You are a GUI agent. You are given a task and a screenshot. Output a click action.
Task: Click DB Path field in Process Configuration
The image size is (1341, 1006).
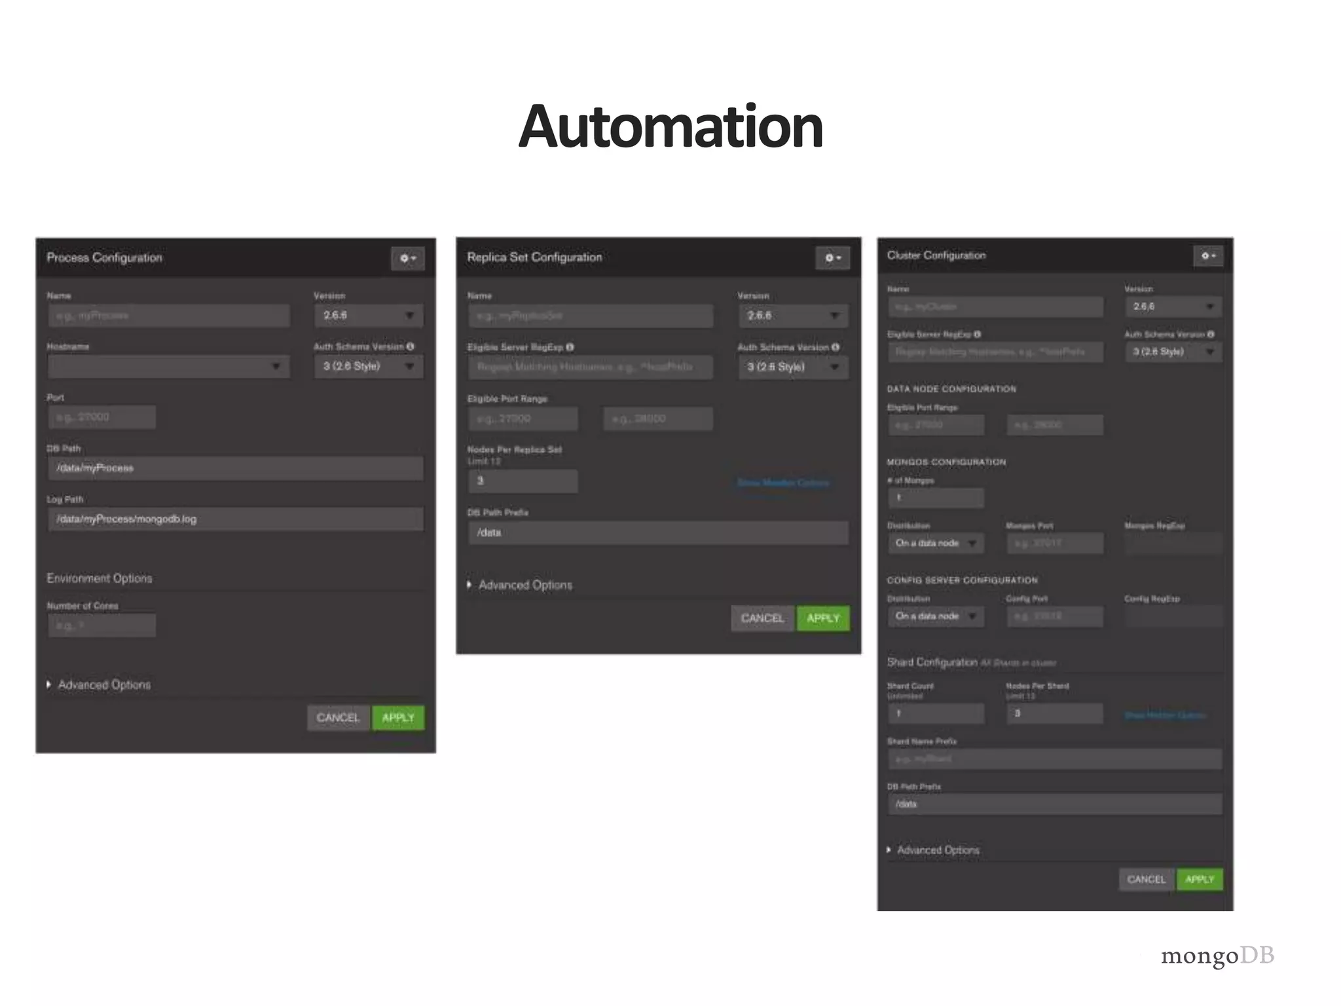pyautogui.click(x=235, y=468)
